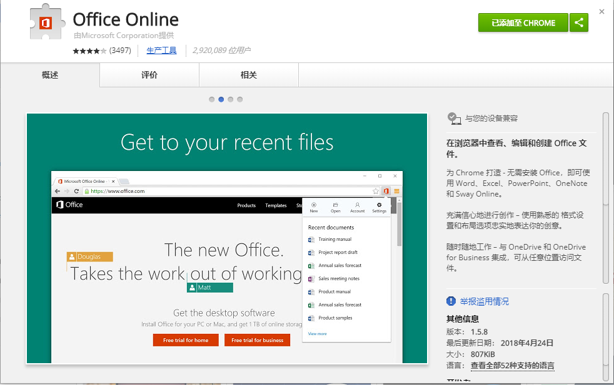This screenshot has width=614, height=385.
Task: Switch to the 评价 tab
Action: (149, 75)
